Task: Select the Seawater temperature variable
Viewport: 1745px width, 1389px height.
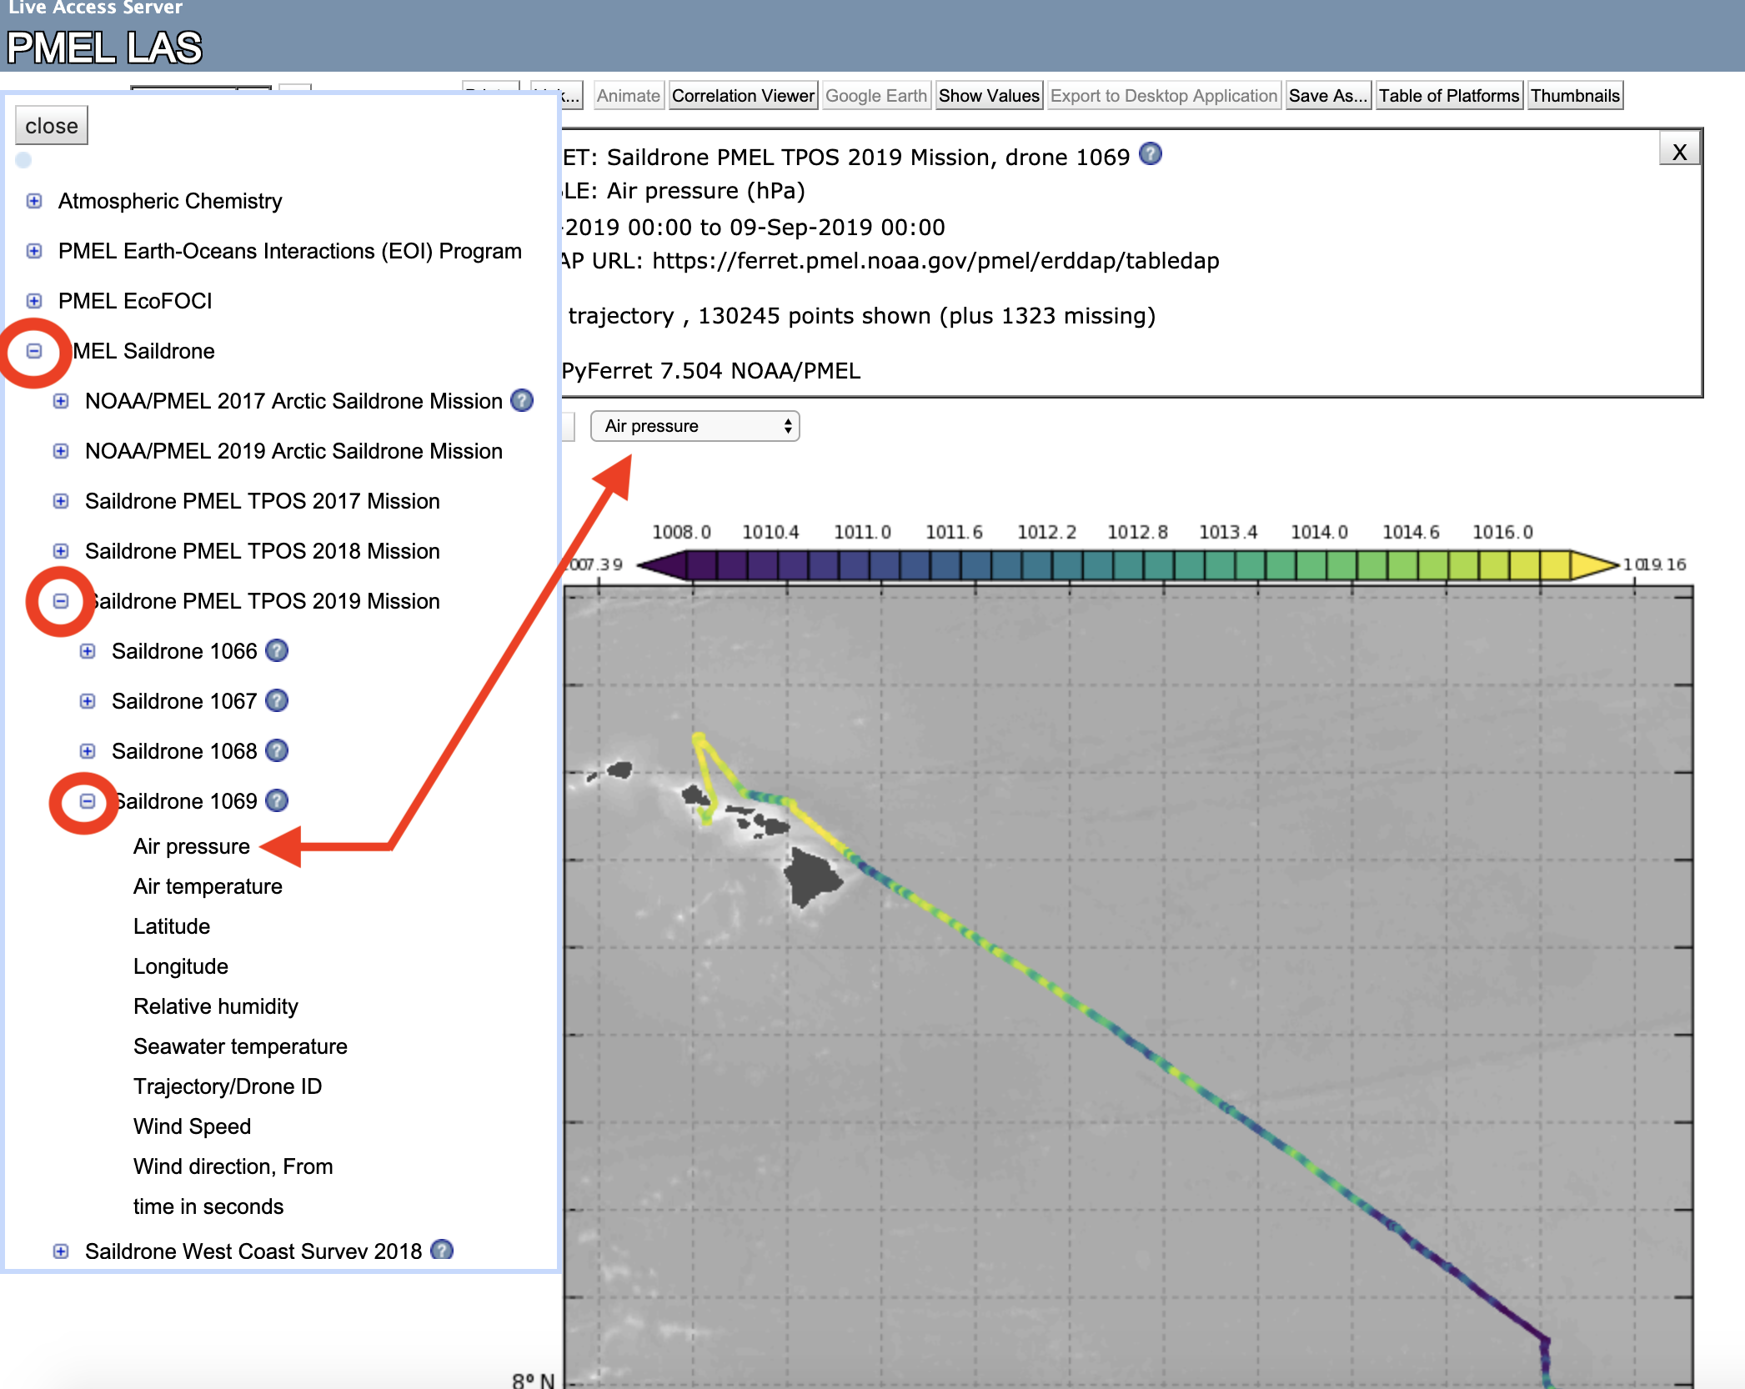Action: coord(240,1046)
